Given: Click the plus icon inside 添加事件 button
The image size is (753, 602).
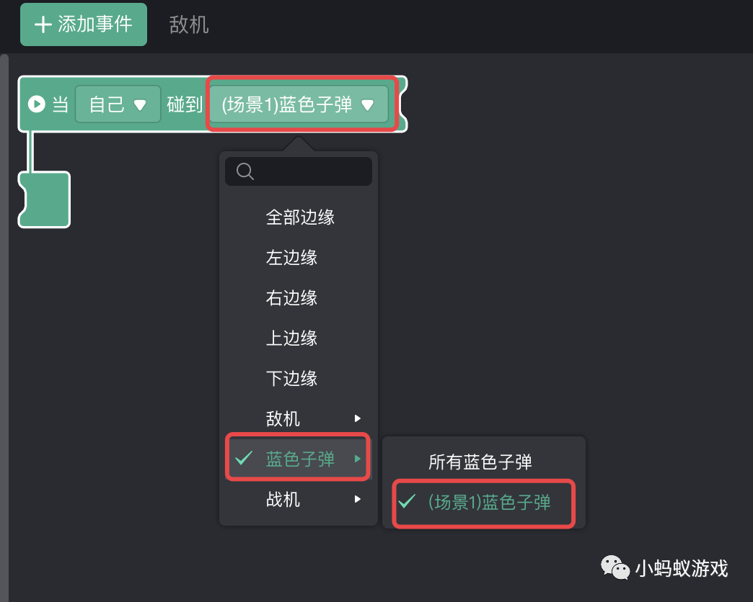Looking at the screenshot, I should [x=42, y=24].
